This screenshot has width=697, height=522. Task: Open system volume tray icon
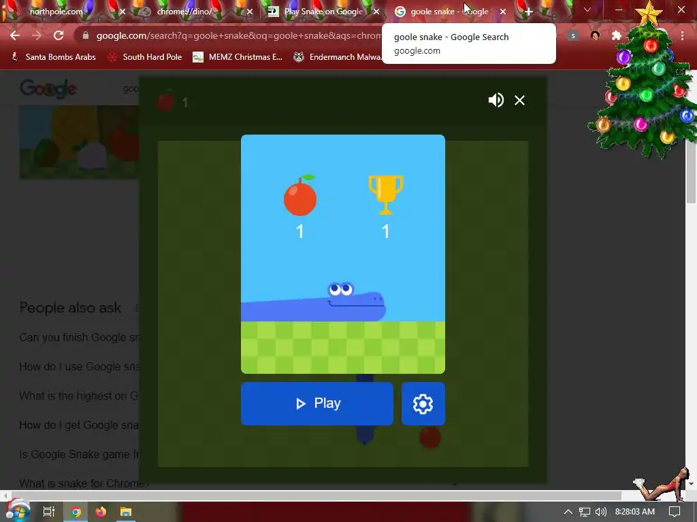pos(600,512)
